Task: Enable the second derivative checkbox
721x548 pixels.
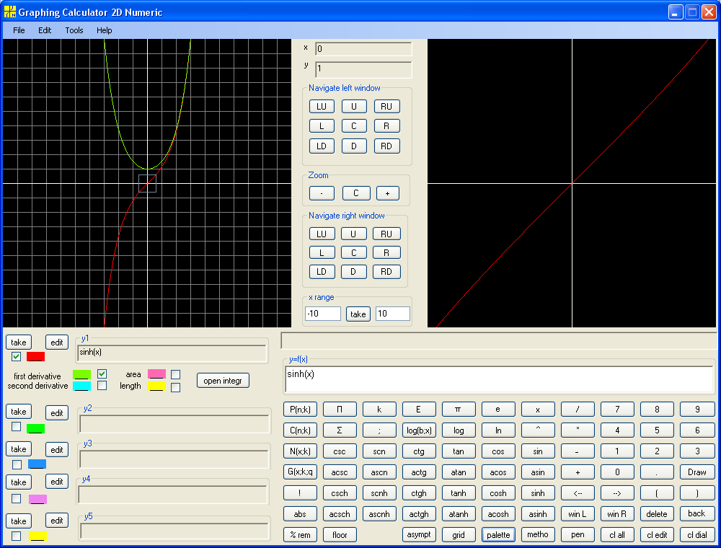Action: click(102, 385)
